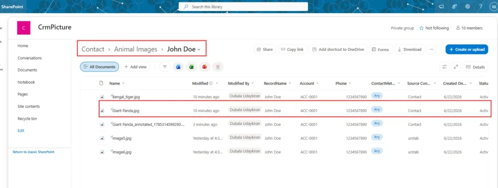Click the image icon beside Bengal_tiger.jpg
498x188 pixels.
click(102, 97)
